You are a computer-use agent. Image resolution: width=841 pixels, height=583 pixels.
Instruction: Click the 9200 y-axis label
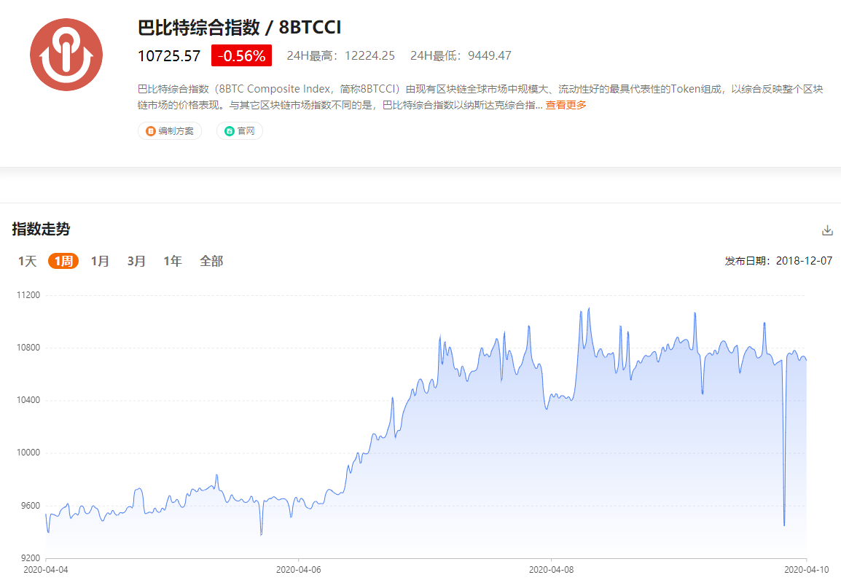(x=30, y=558)
